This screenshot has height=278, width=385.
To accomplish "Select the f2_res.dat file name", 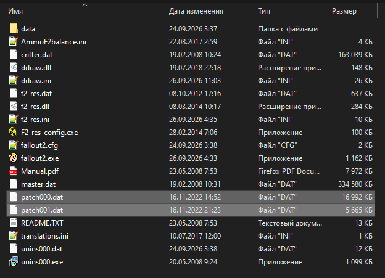I will 36,94.
